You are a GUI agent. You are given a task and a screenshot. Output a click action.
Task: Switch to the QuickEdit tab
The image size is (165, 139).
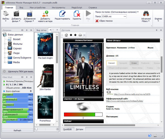[x=67, y=129]
